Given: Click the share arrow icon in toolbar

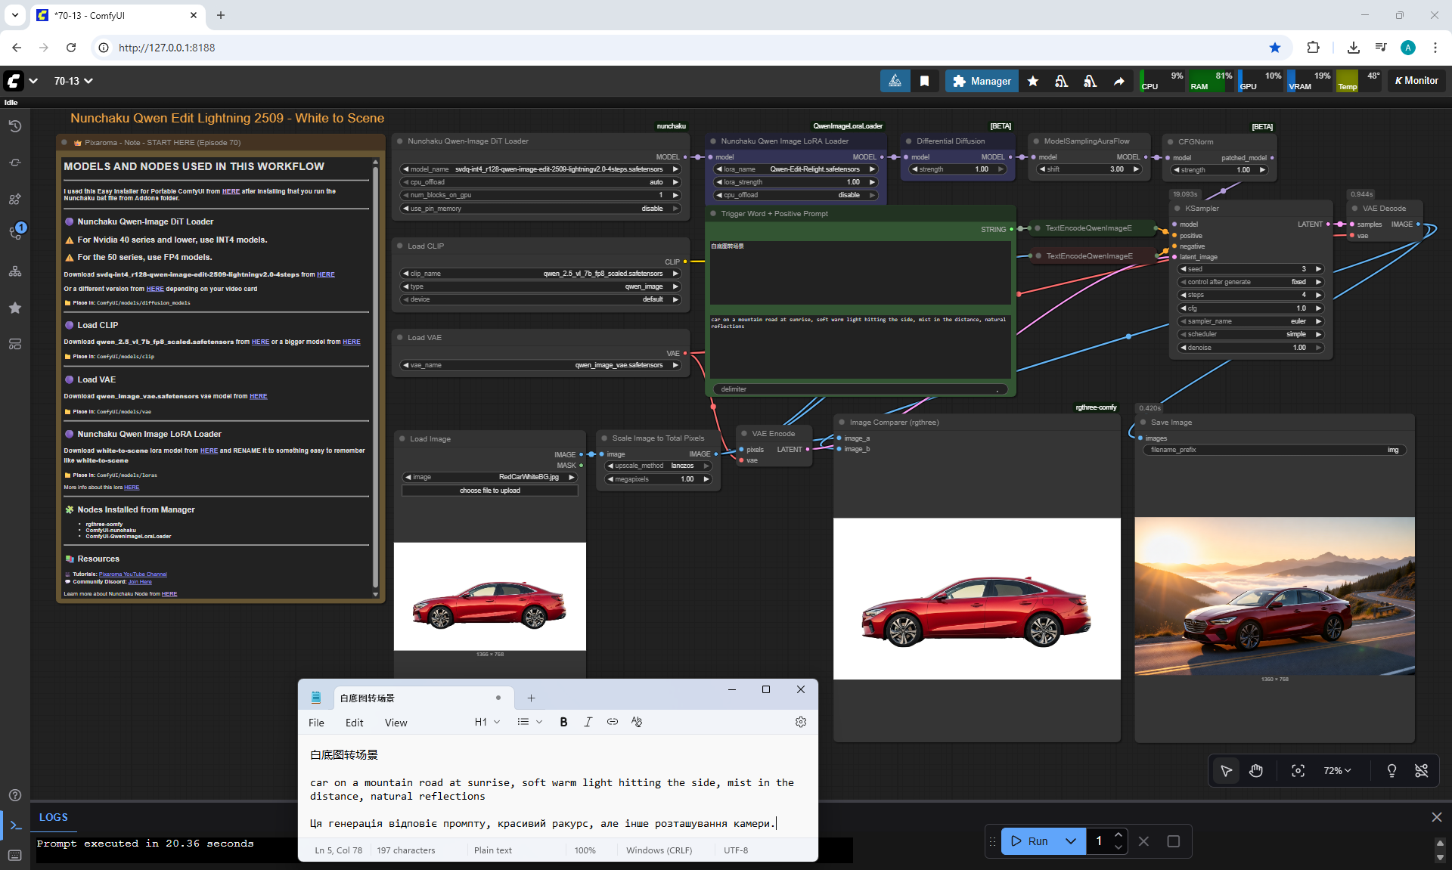Looking at the screenshot, I should (1118, 81).
